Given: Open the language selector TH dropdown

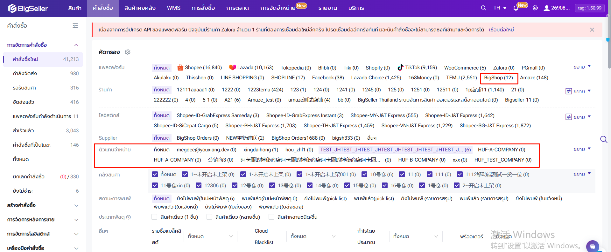Looking at the screenshot, I should (x=500, y=8).
